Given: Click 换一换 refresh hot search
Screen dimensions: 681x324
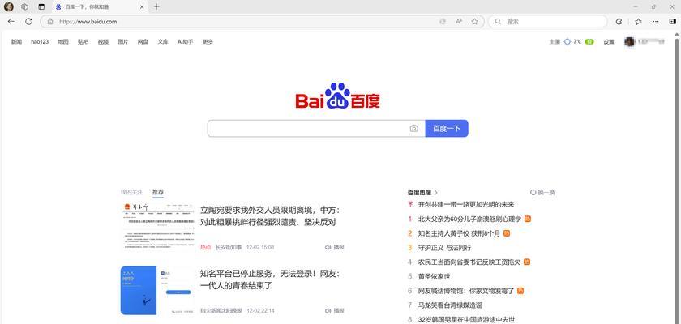Looking at the screenshot, I should click(543, 192).
